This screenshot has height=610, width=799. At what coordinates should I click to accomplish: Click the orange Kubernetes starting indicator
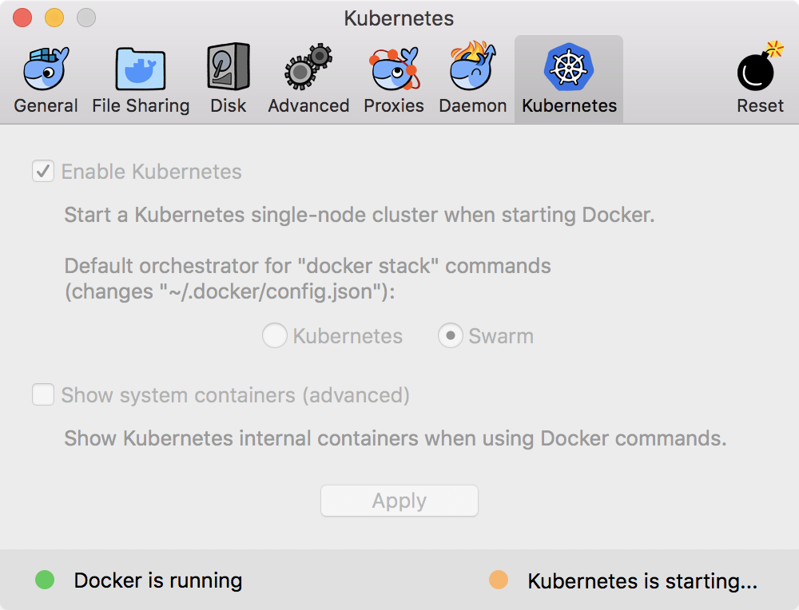click(498, 580)
